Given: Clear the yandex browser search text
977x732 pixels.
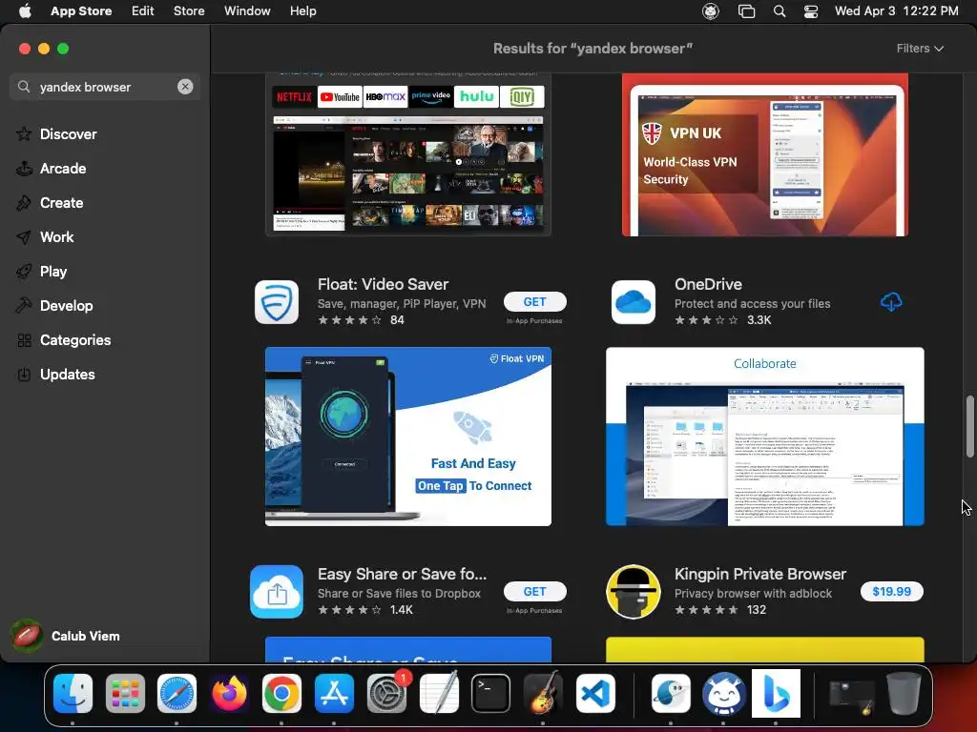Looking at the screenshot, I should pyautogui.click(x=185, y=87).
